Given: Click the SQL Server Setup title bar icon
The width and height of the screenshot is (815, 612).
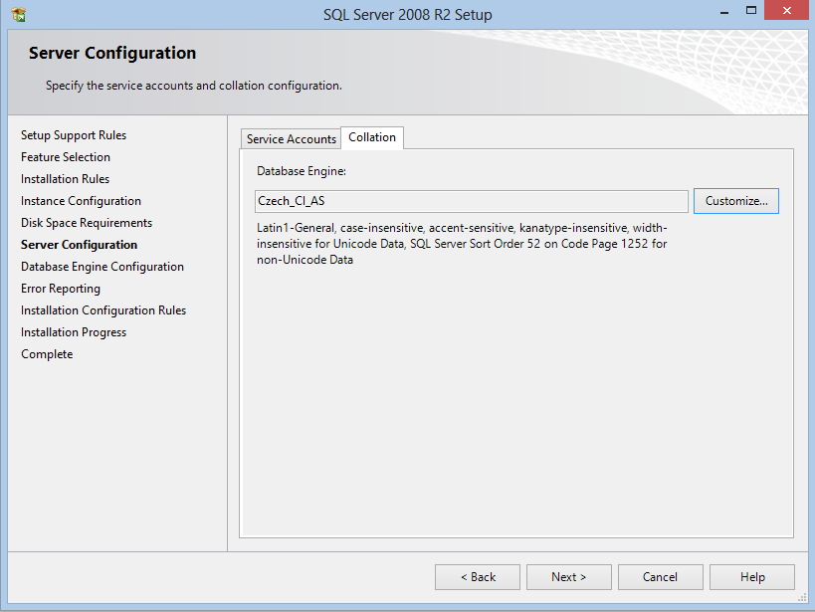Looking at the screenshot, I should click(18, 15).
